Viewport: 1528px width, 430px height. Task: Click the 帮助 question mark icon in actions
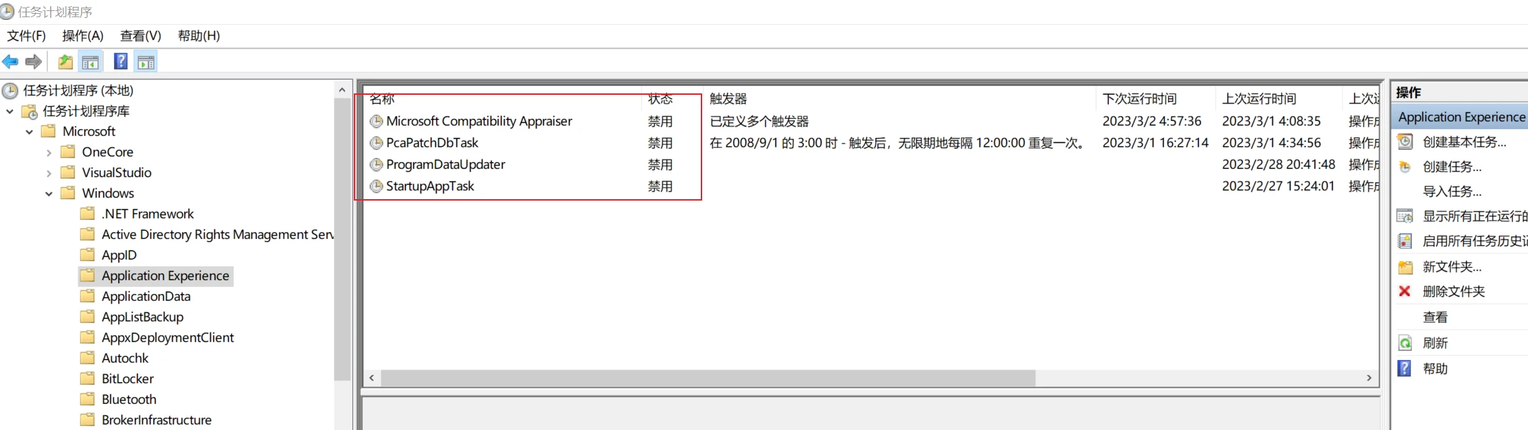tap(1405, 368)
